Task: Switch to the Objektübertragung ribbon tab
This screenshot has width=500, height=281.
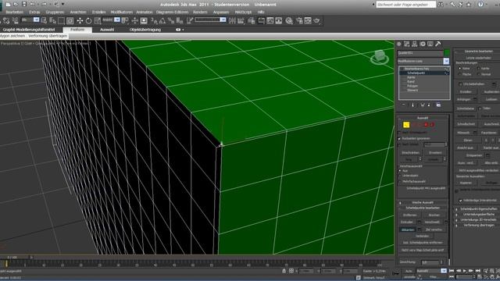Action: point(145,30)
